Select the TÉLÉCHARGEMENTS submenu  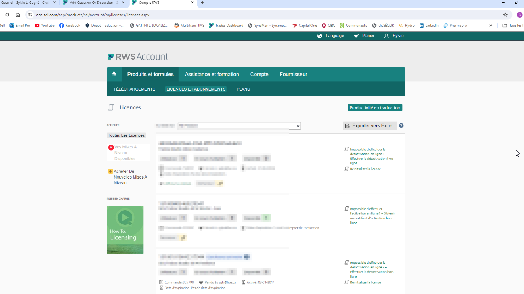pos(134,89)
